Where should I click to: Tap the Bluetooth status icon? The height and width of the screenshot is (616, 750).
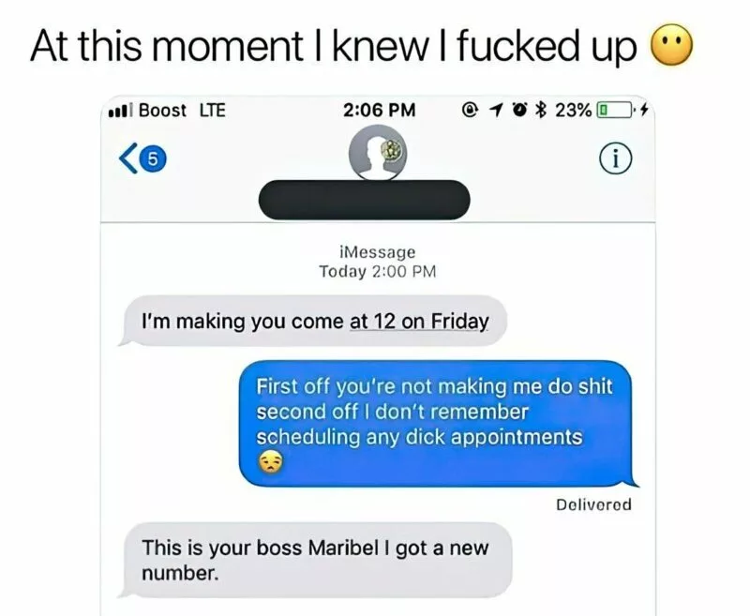[541, 111]
